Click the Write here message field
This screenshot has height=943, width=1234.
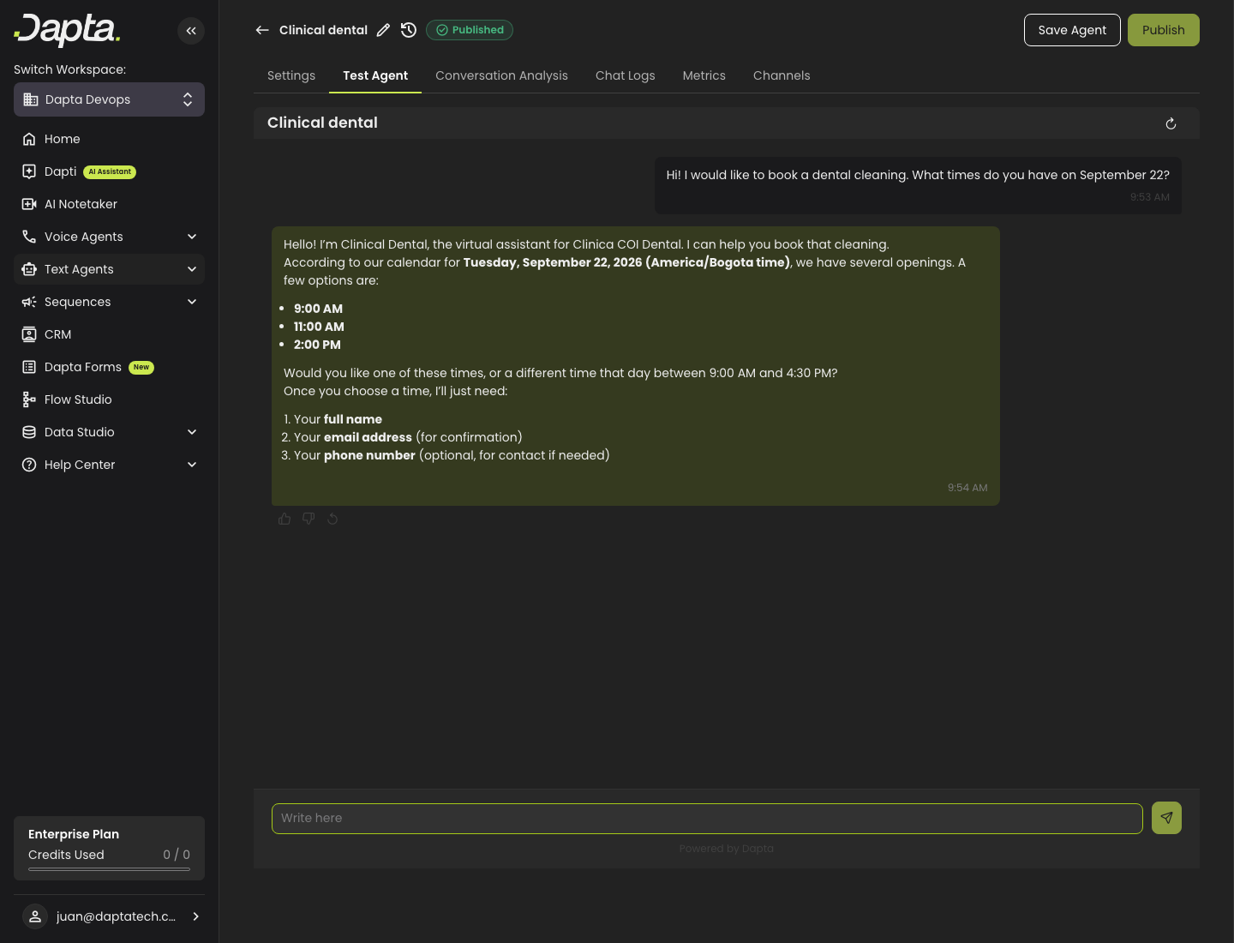pos(707,819)
